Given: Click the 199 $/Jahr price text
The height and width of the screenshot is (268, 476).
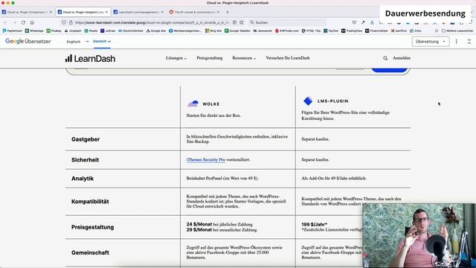Looking at the screenshot, I should point(314,225).
